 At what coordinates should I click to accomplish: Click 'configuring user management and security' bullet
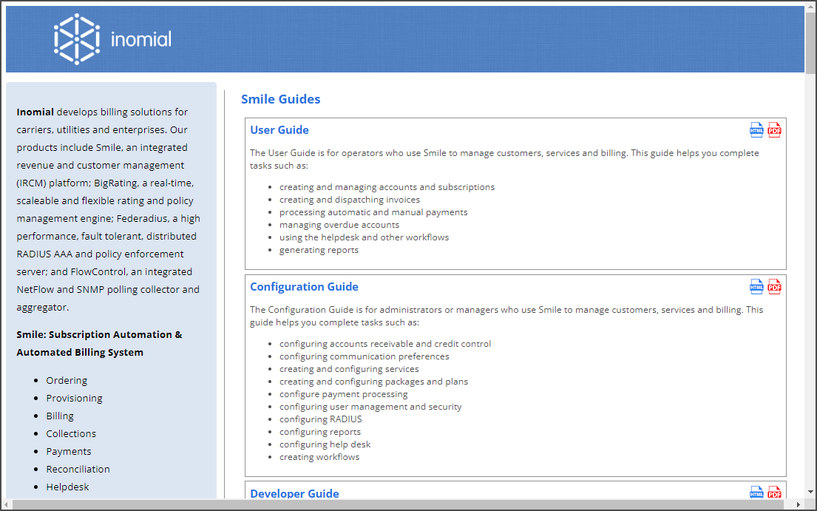(370, 406)
